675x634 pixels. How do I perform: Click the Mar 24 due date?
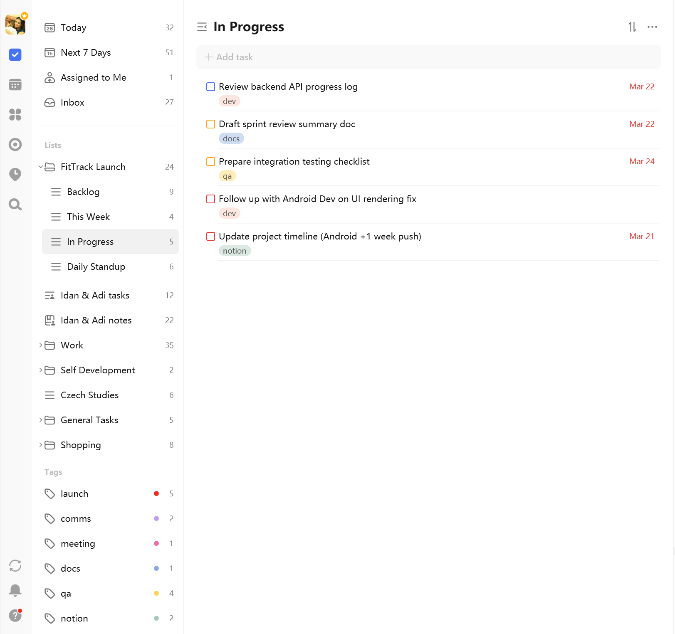(x=641, y=162)
